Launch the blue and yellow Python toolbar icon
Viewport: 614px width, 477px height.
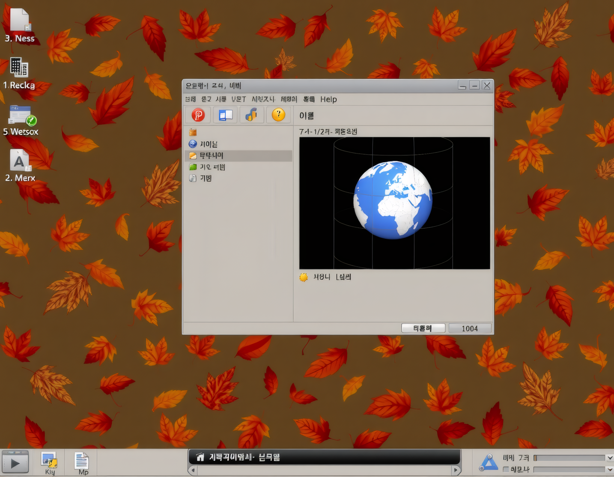pyautogui.click(x=251, y=115)
